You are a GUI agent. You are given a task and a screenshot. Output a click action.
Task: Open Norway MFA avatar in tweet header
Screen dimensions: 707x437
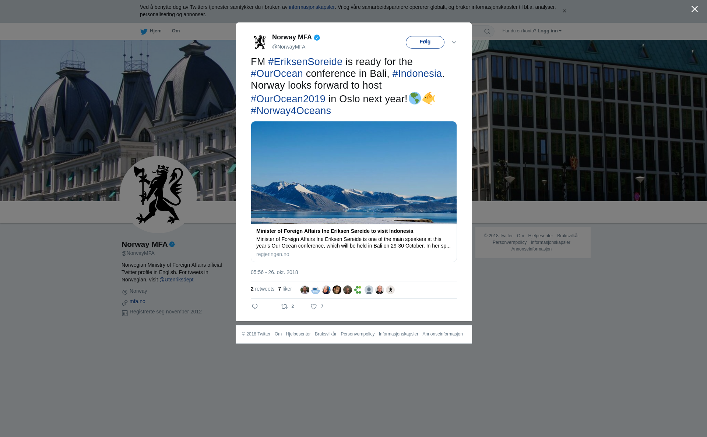[260, 42]
